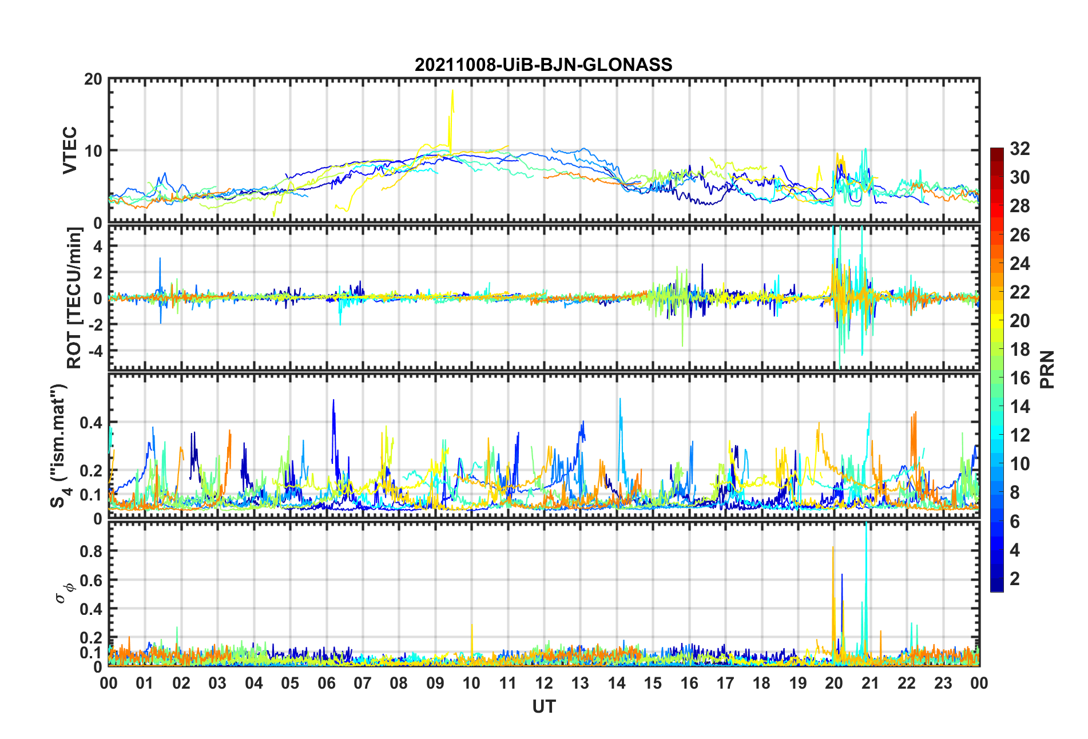Viewport: 1088px width, 739px height.
Task: Click the UT x-axis label
Action: pyautogui.click(x=544, y=707)
